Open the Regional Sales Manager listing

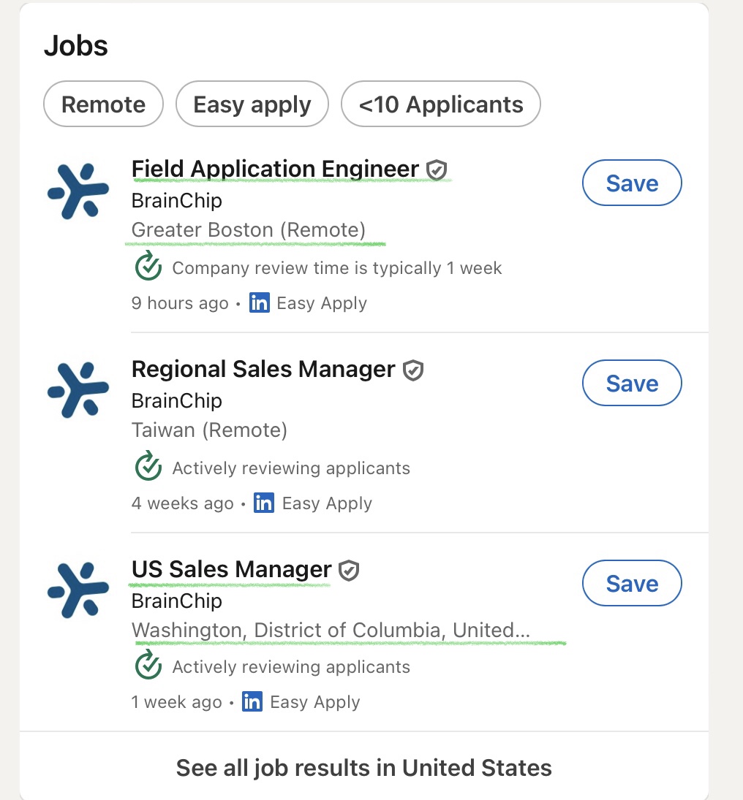(263, 370)
